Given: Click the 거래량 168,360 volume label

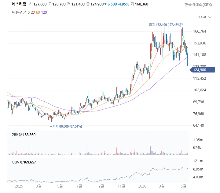Looking at the screenshot, I should (24, 135).
